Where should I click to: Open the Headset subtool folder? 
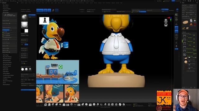tap(184, 36)
